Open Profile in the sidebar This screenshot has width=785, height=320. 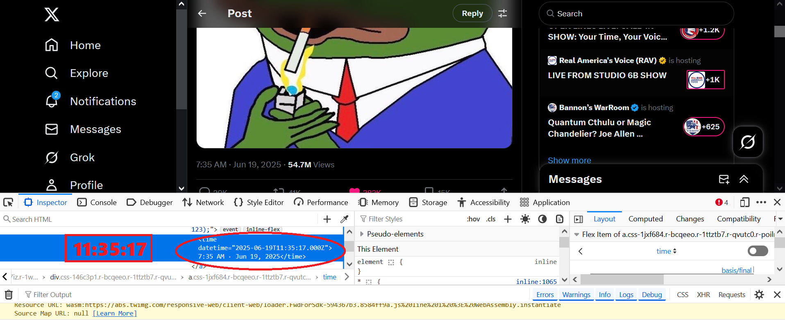pos(74,185)
